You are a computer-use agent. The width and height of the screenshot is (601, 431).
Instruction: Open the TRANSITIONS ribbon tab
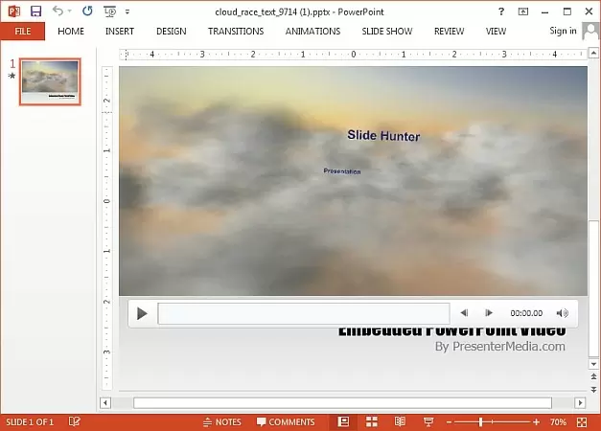(x=236, y=31)
